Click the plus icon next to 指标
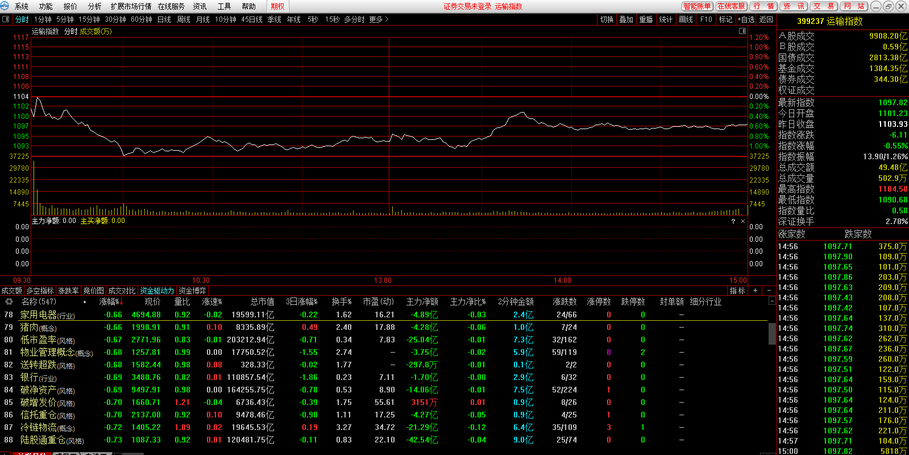 tap(755, 291)
